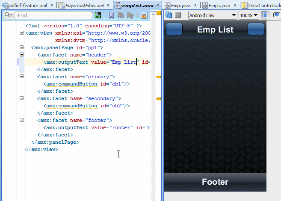Open the 100% zoom dropdown
281x201 pixels.
tap(248, 15)
